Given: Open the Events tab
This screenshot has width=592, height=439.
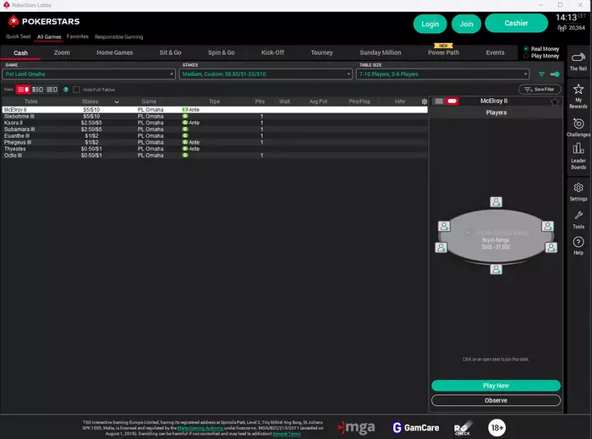Looking at the screenshot, I should (495, 52).
